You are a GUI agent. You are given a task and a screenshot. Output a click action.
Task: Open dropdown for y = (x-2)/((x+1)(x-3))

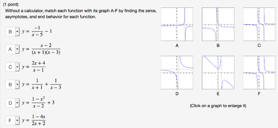[x=12, y=50]
